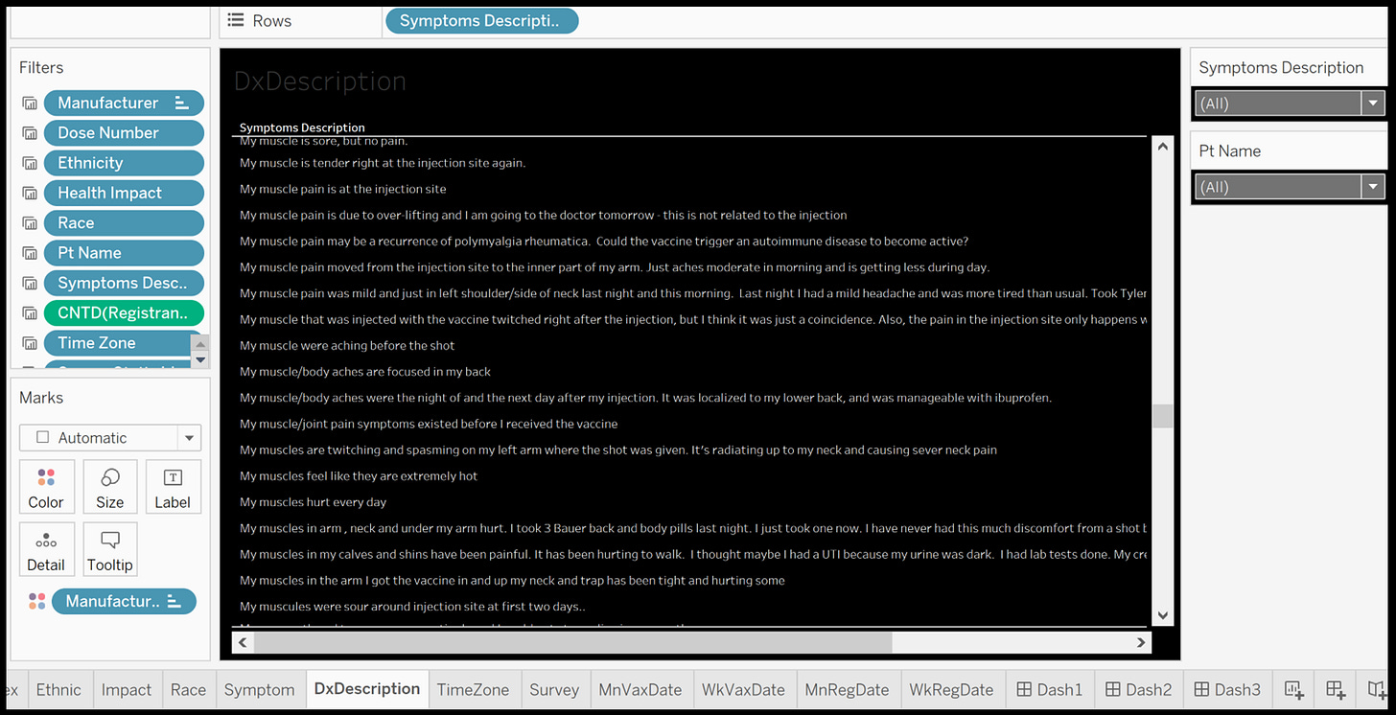Click context icon beside Dose Number filter
The height and width of the screenshot is (715, 1396).
click(x=30, y=133)
